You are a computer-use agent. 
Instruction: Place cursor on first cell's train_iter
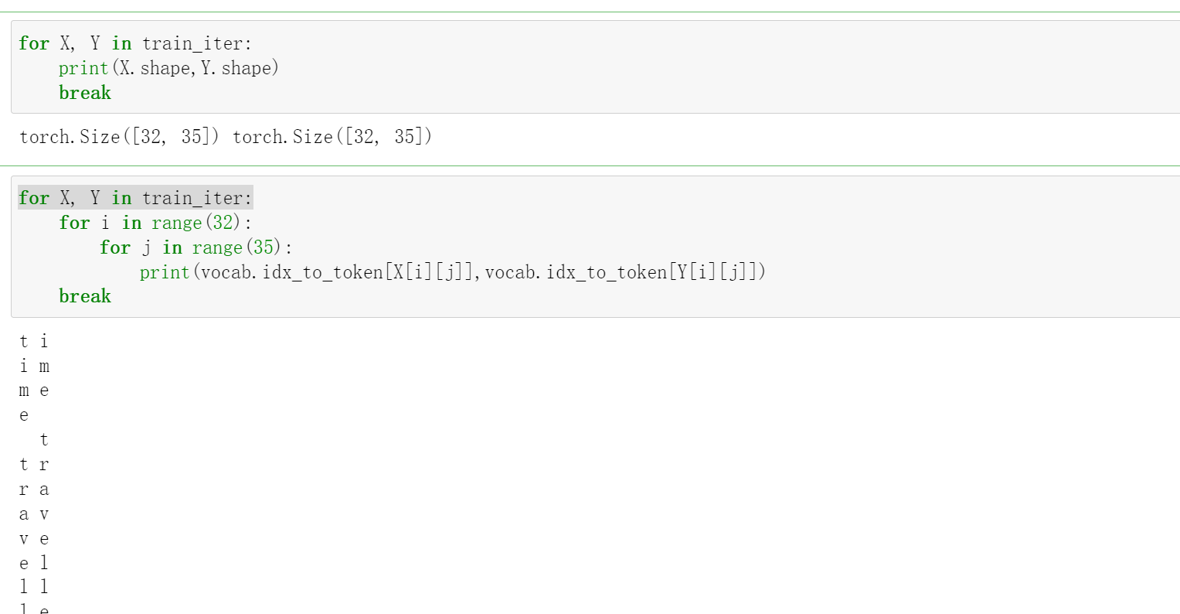point(196,43)
